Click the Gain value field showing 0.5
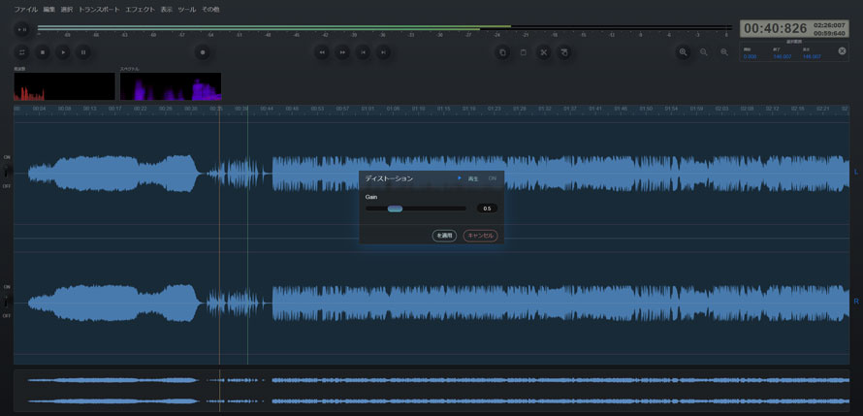The height and width of the screenshot is (416, 863). click(487, 208)
